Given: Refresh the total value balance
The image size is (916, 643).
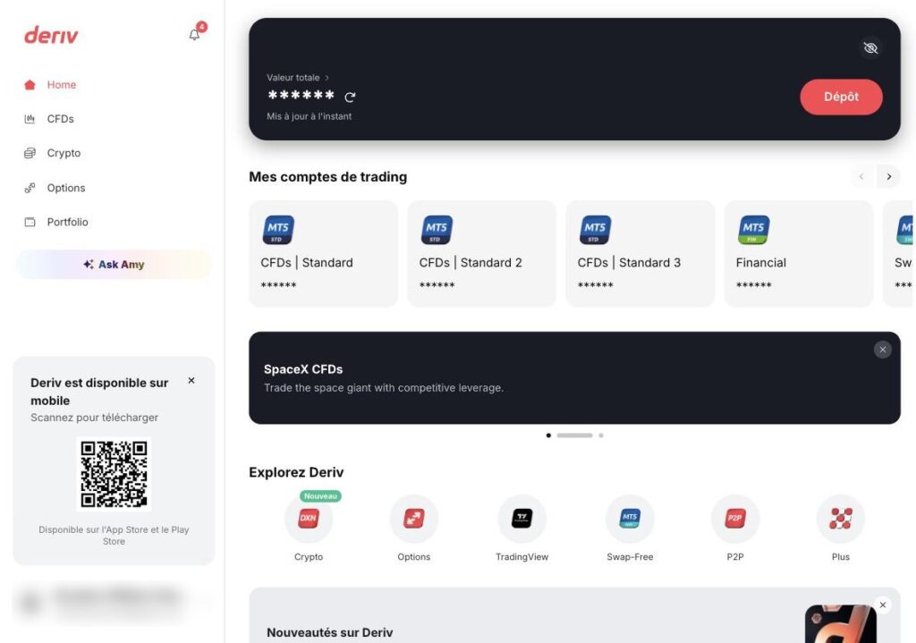Looking at the screenshot, I should (350, 97).
